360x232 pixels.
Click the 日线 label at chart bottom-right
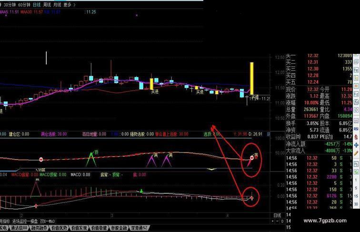coord(277,215)
